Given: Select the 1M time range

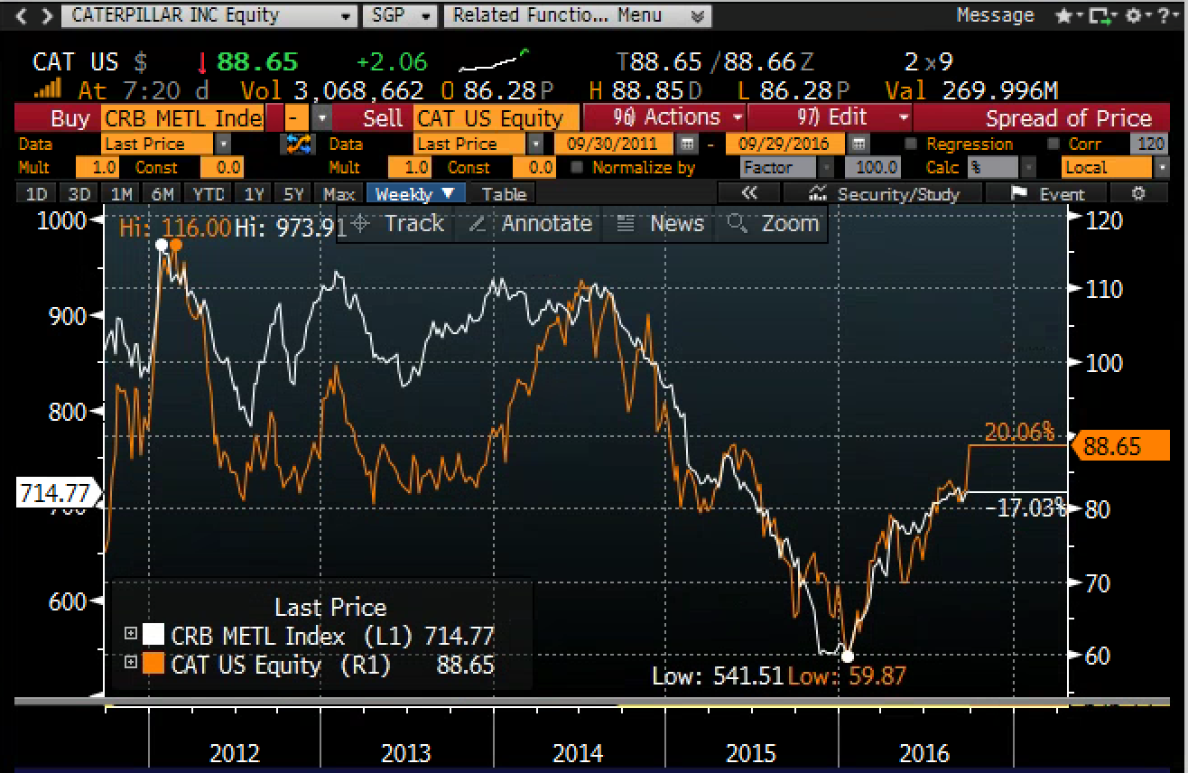Looking at the screenshot, I should (122, 193).
